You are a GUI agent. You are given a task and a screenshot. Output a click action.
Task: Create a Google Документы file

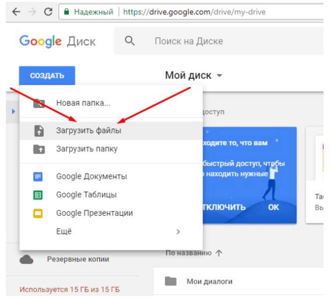coord(111,176)
